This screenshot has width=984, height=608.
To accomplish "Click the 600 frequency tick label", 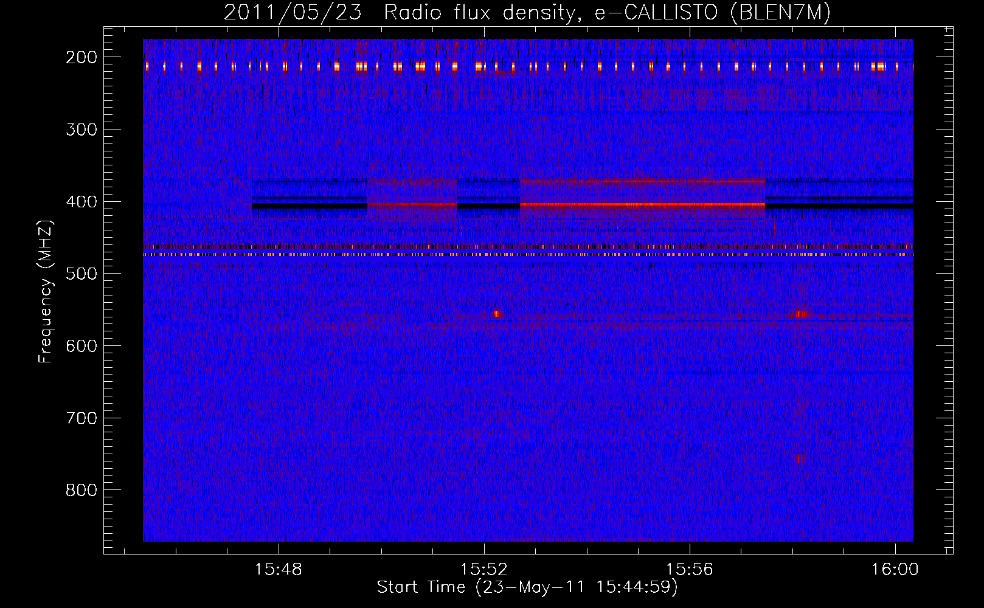I will coord(81,345).
